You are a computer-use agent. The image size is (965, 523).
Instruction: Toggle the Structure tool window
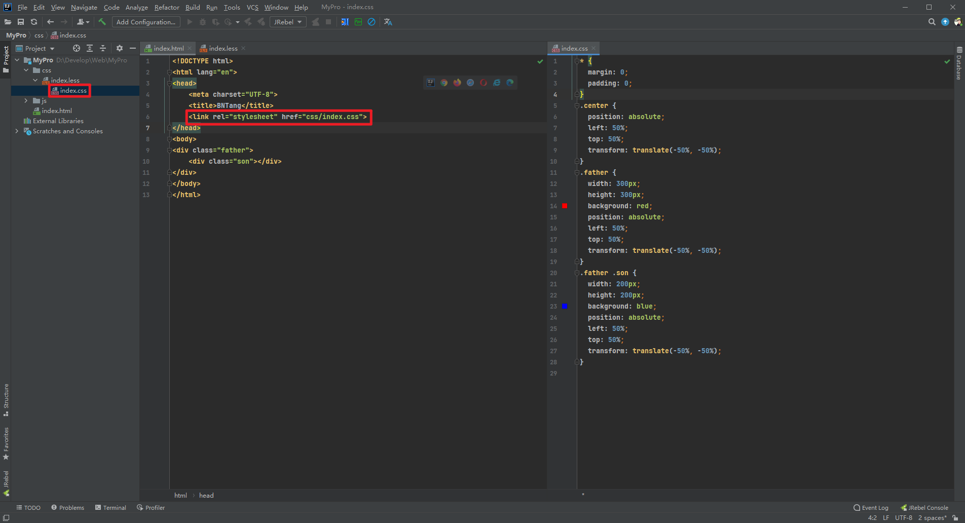click(x=6, y=399)
